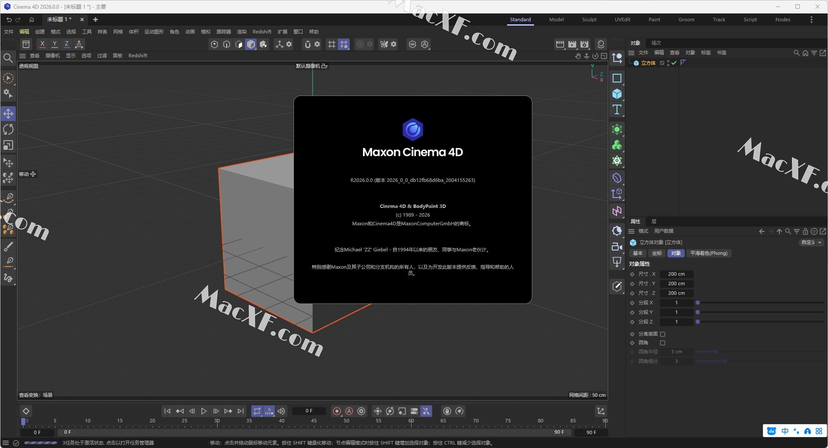Click the Symmetry butterfly icon

click(x=384, y=44)
